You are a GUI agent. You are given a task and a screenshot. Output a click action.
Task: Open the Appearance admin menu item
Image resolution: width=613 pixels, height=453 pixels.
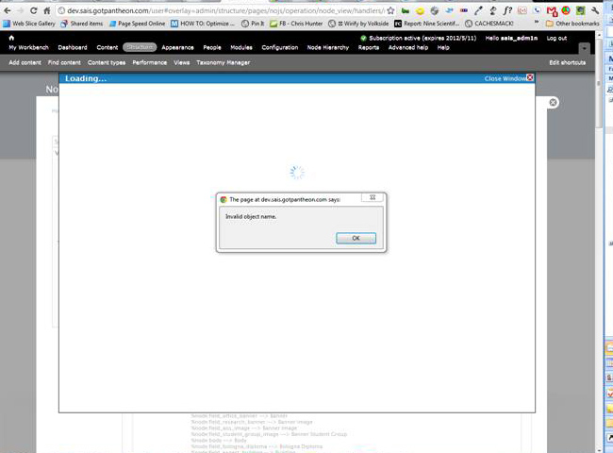(177, 47)
